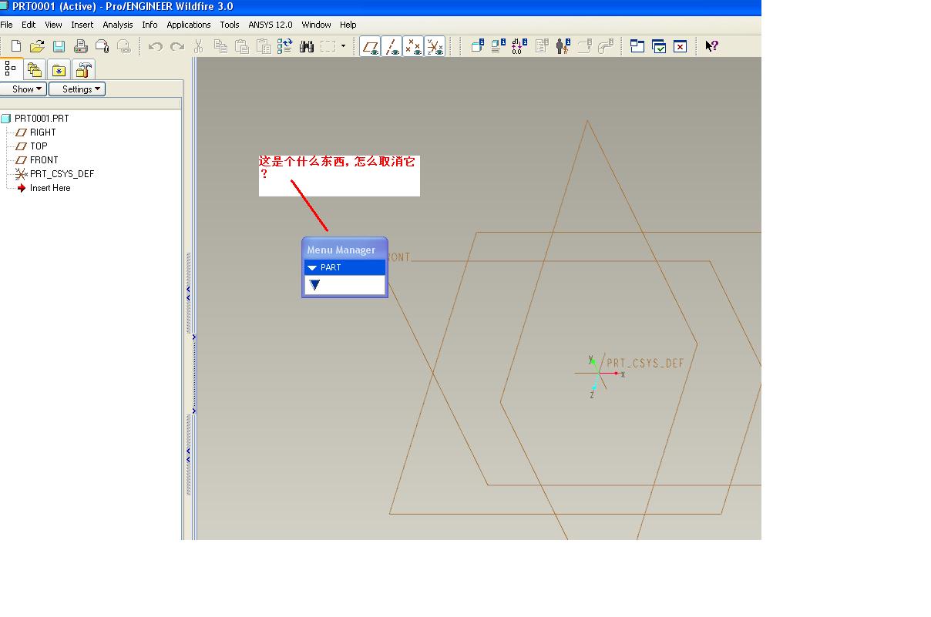Viewport: 931px width, 617px height.
Task: Activate window with green checkmark icon
Action: tap(659, 46)
